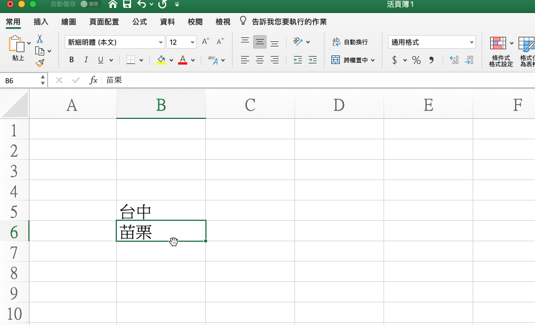The image size is (535, 325).
Task: Open quick access toolbar customize arrow
Action: (177, 5)
